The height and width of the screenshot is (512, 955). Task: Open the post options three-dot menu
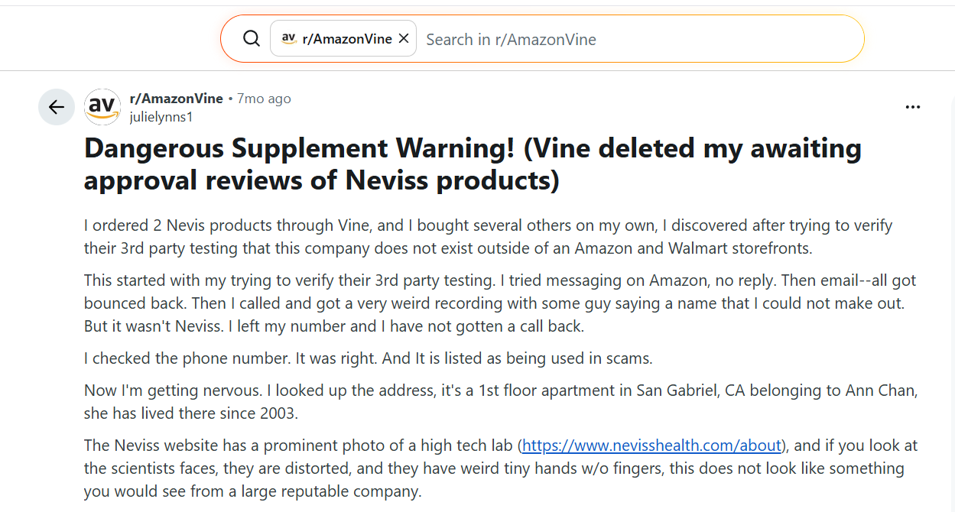pos(912,107)
